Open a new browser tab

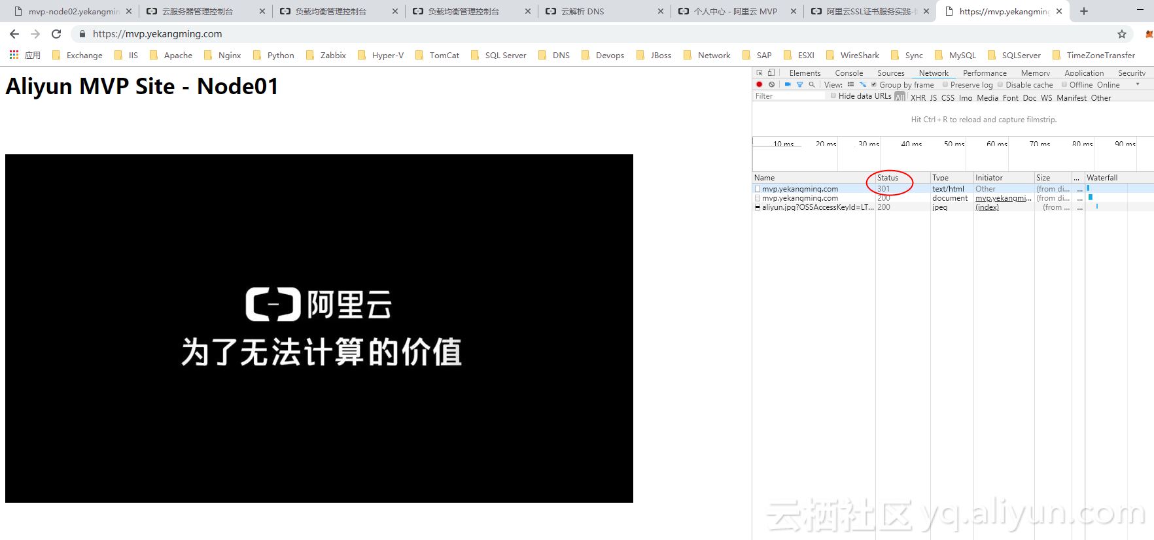pyautogui.click(x=1084, y=11)
